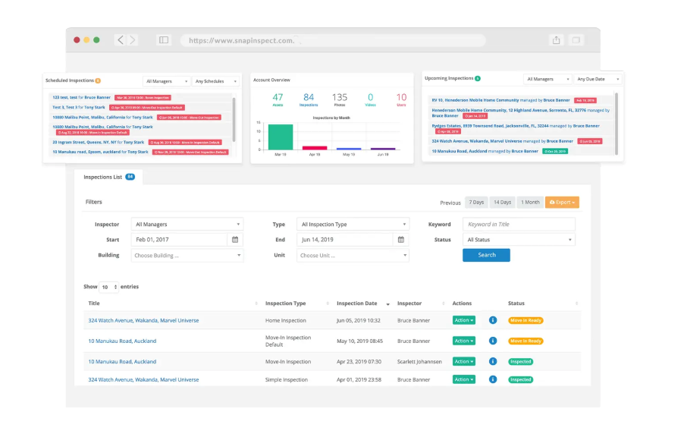
Task: Click info icon for Home Inspection row
Action: (x=492, y=320)
